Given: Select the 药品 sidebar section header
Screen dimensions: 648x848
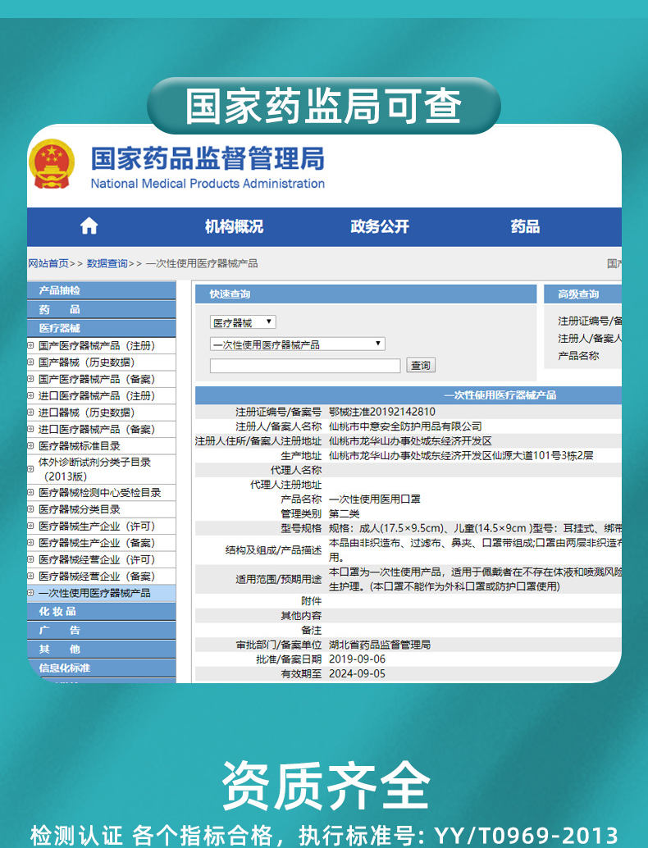Looking at the screenshot, I should click(102, 309).
